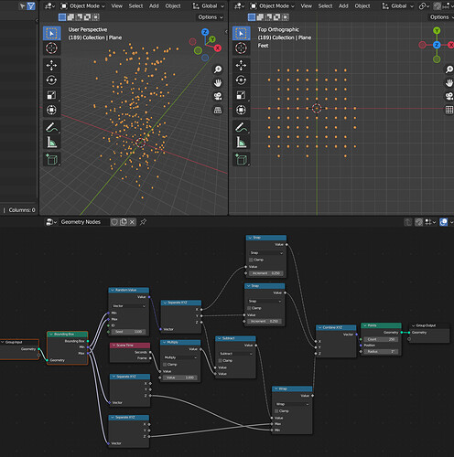The image size is (454, 457).
Task: Open the Global orientation dropdown in the User Perspective viewport
Action: [x=209, y=5]
